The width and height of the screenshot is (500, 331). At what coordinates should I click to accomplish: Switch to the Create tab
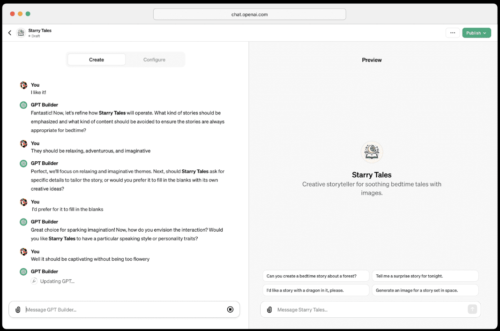tap(97, 60)
